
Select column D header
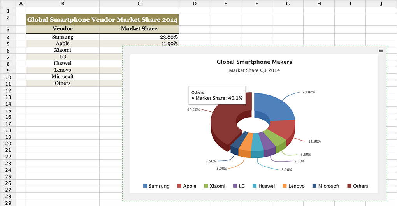[x=194, y=4]
